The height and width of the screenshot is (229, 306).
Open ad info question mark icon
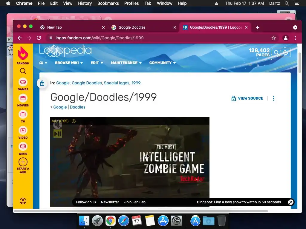point(74,121)
